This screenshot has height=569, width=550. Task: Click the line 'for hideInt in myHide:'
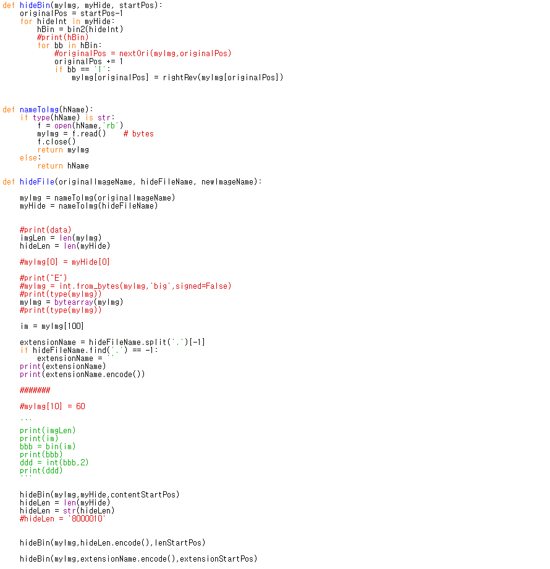[x=67, y=22]
